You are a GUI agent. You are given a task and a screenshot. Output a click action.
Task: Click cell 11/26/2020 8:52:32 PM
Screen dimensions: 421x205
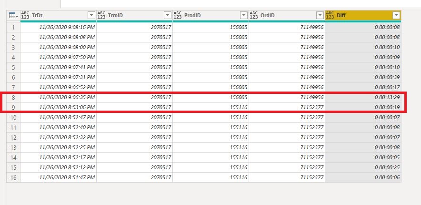pos(58,138)
